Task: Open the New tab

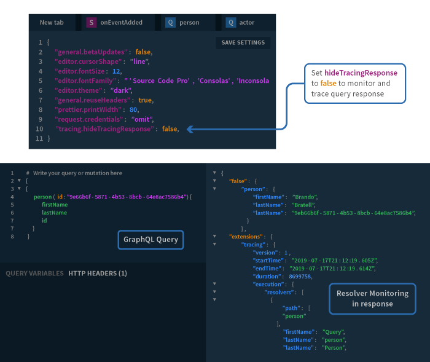Action: tap(52, 23)
